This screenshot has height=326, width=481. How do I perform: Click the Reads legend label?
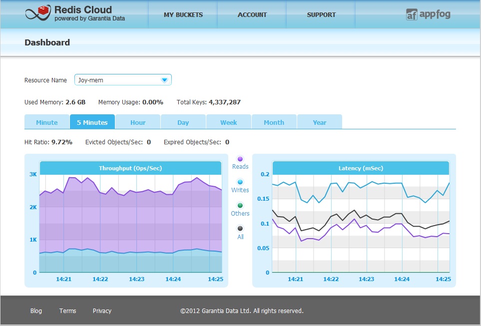[x=240, y=167]
